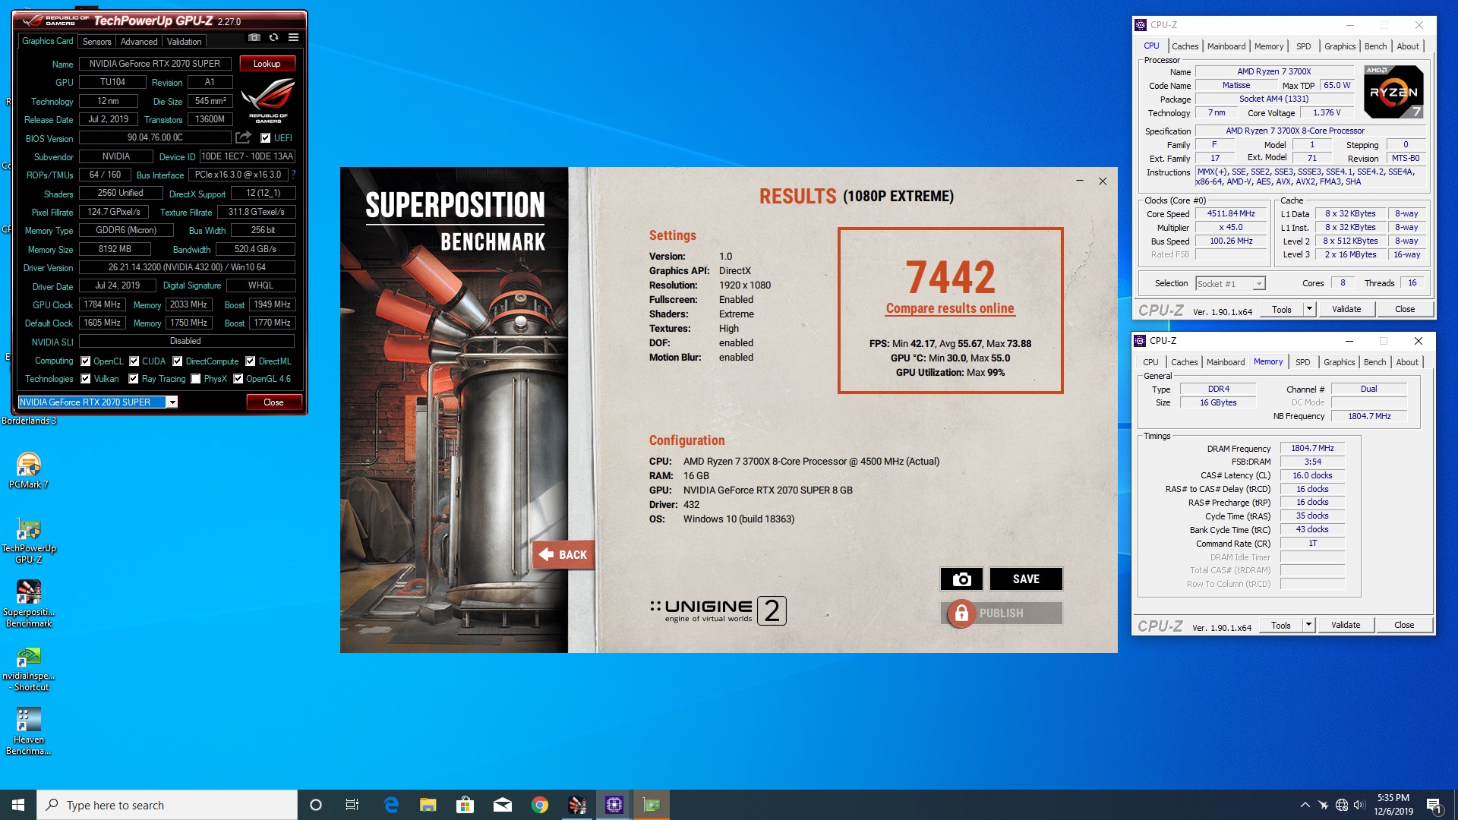Click the SAVE button in Superposition
This screenshot has width=1458, height=820.
point(1026,579)
